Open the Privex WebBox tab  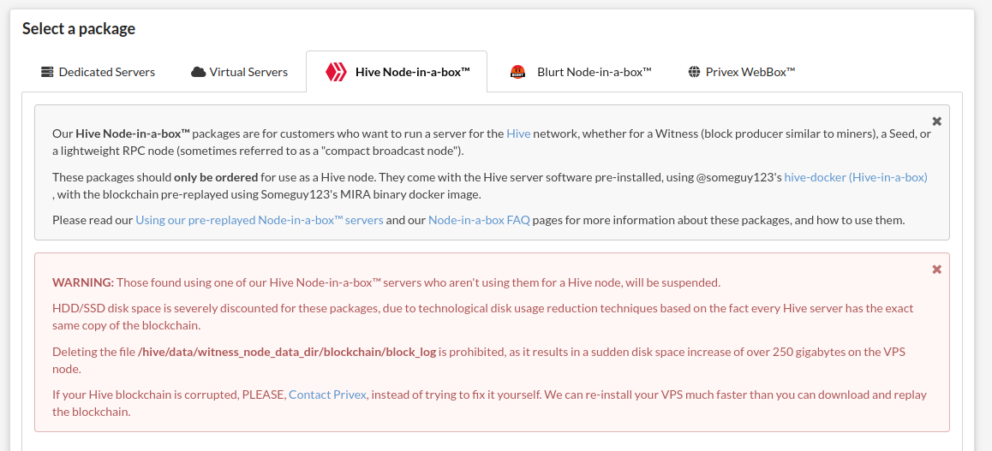point(742,72)
